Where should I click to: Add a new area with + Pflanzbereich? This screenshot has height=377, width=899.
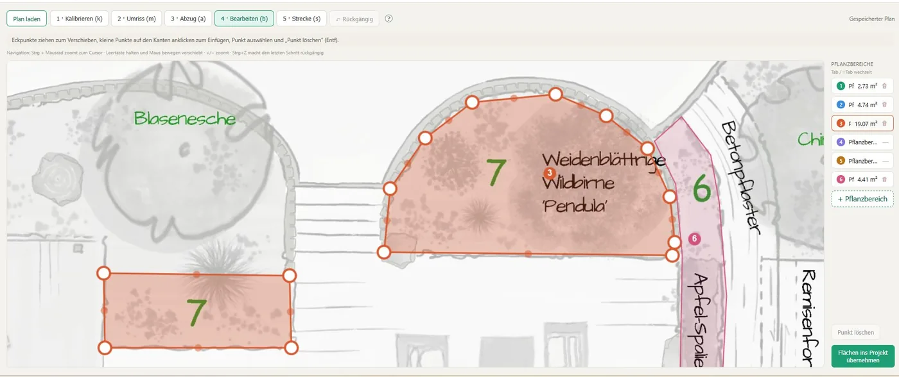(x=862, y=199)
